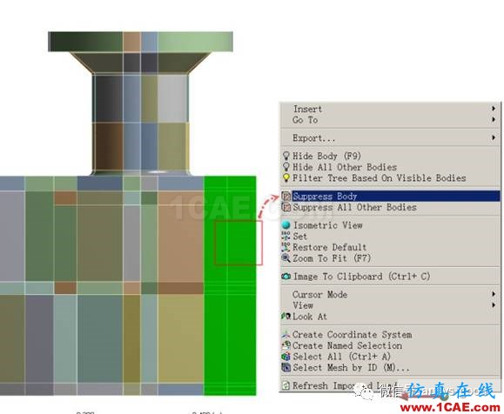Choose Export... from context menu
Image resolution: width=504 pixels, height=414 pixels.
[x=390, y=138]
